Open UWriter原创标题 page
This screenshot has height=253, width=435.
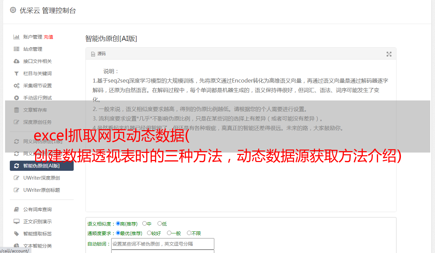point(42,190)
